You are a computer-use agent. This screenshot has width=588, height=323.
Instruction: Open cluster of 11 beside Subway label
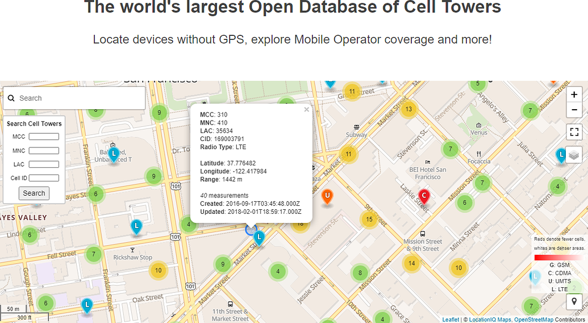(348, 154)
